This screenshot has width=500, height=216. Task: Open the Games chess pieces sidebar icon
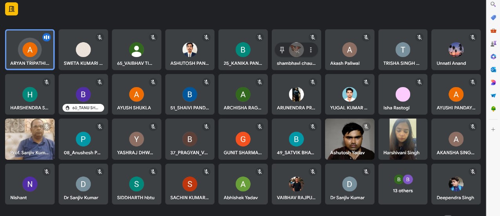[x=493, y=44]
